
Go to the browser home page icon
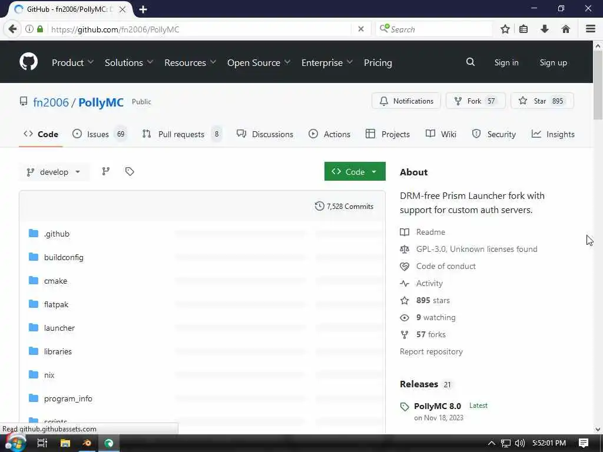pos(566,29)
